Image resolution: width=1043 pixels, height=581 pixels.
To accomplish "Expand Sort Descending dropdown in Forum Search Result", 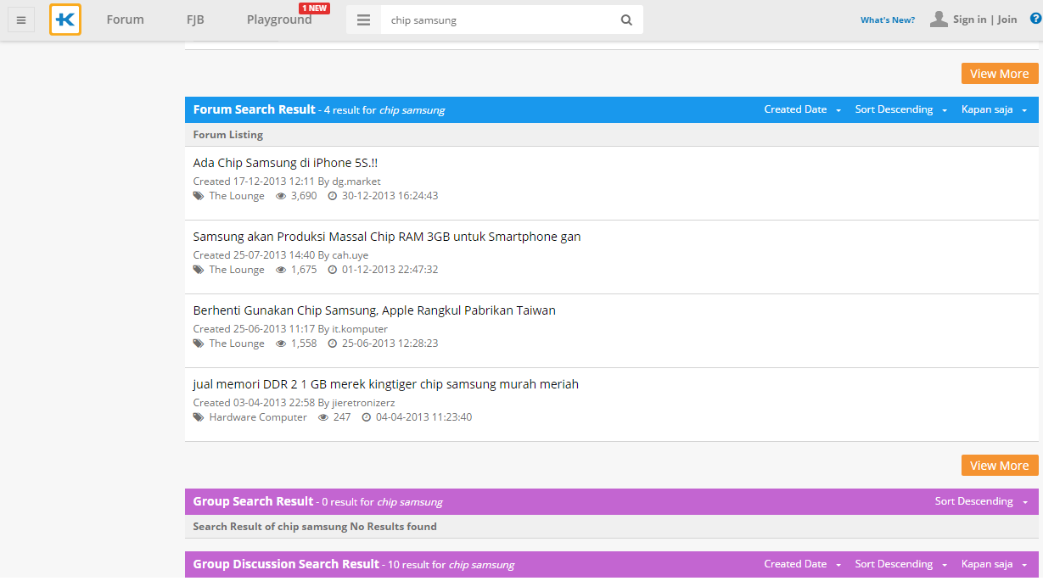I will [901, 109].
